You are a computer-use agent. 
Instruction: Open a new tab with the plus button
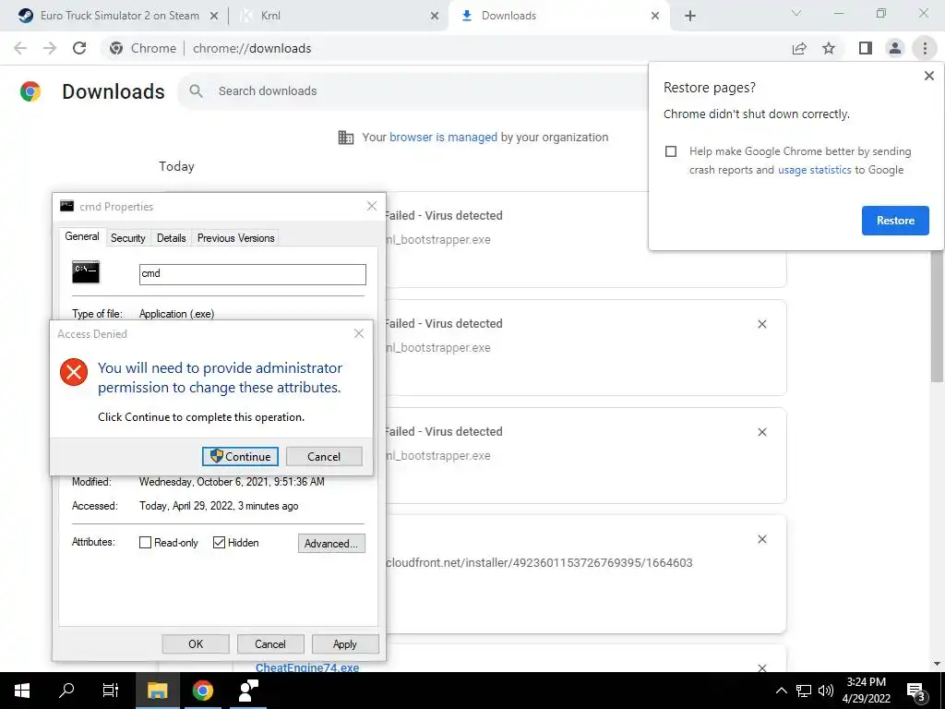[690, 16]
